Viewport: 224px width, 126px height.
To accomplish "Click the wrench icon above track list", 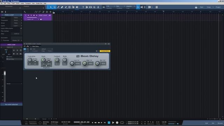I will (x=25, y=12).
